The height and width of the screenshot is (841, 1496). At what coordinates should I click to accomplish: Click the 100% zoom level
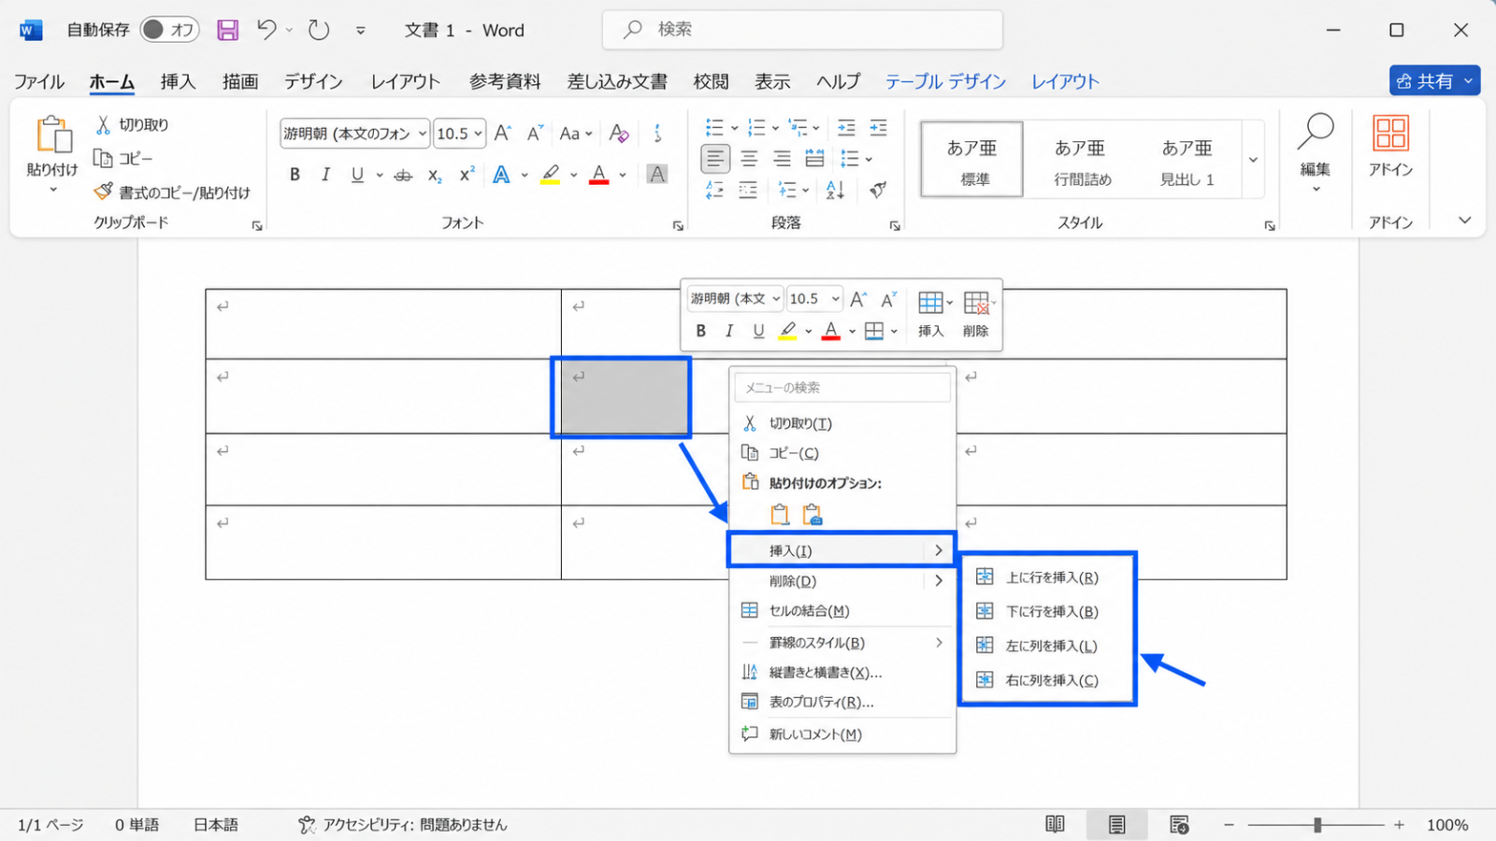(1446, 824)
